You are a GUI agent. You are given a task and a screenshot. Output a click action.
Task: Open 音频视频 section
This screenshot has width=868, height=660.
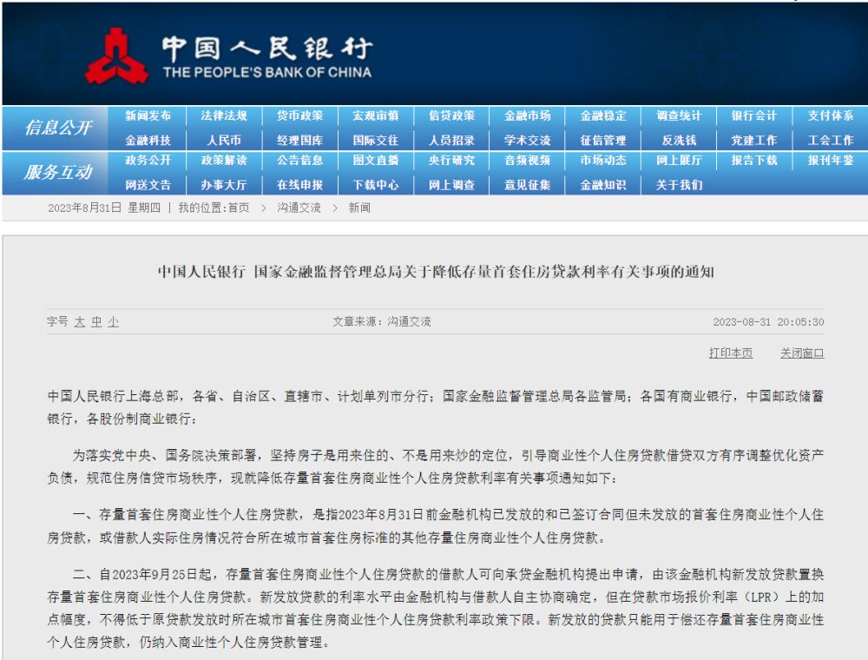[527, 160]
